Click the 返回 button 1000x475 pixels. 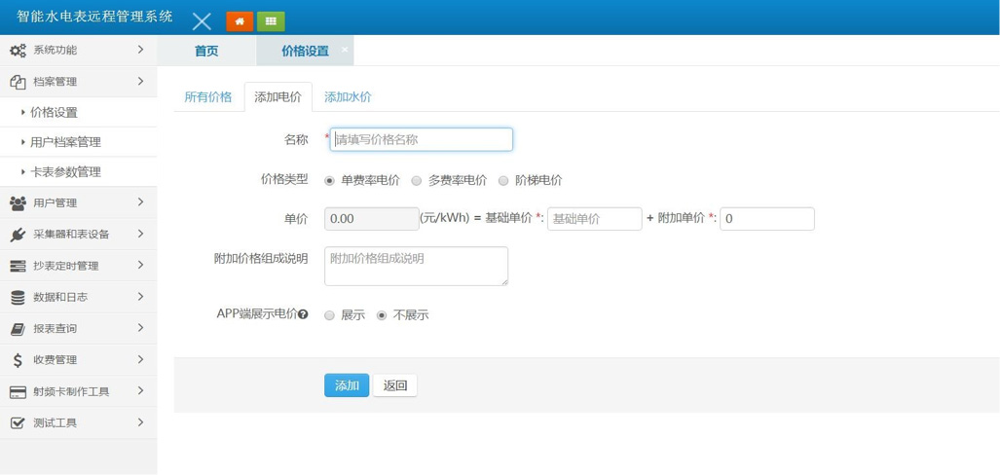click(394, 385)
